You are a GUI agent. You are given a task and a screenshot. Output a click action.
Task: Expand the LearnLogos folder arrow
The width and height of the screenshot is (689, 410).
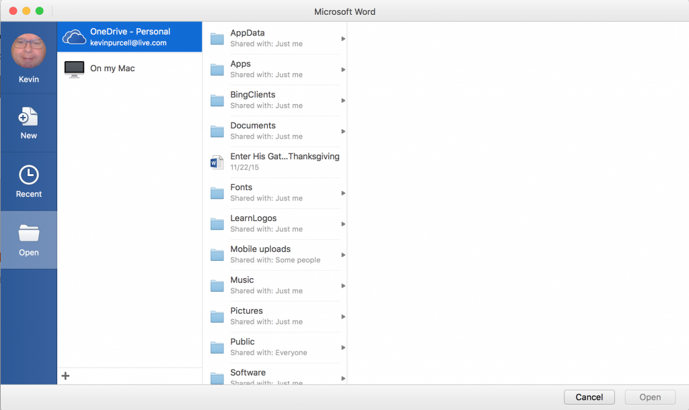[x=343, y=224]
